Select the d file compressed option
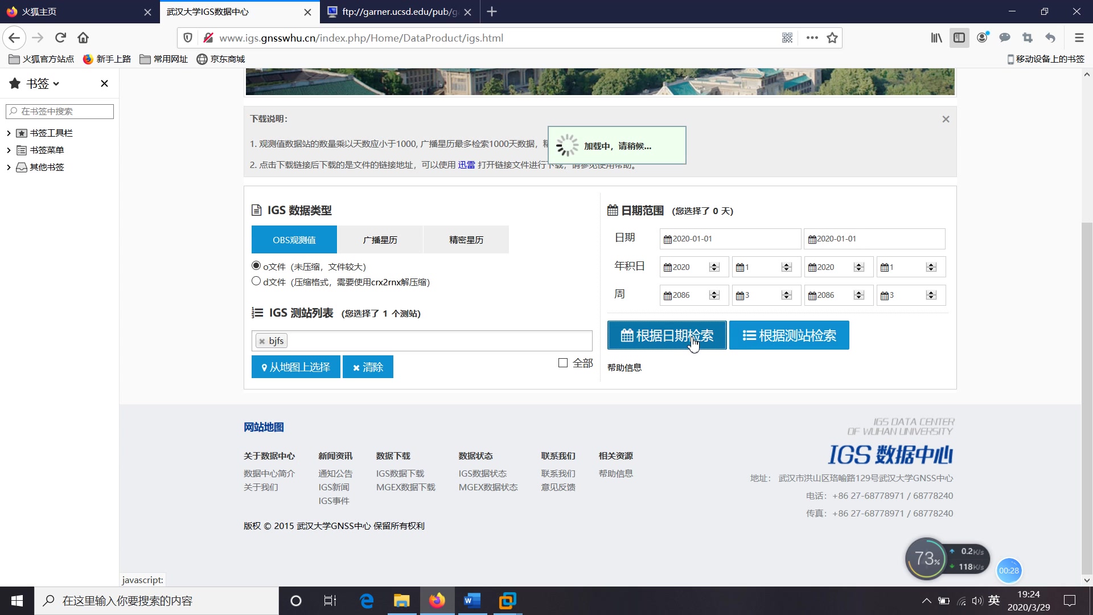Screen dimensions: 1093x615 coord(256,281)
